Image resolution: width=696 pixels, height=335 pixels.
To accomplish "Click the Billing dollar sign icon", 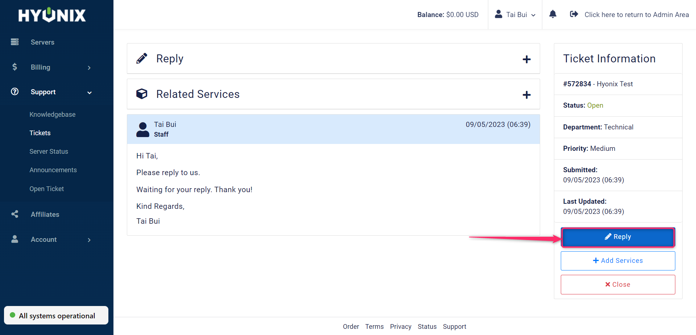I will point(15,67).
